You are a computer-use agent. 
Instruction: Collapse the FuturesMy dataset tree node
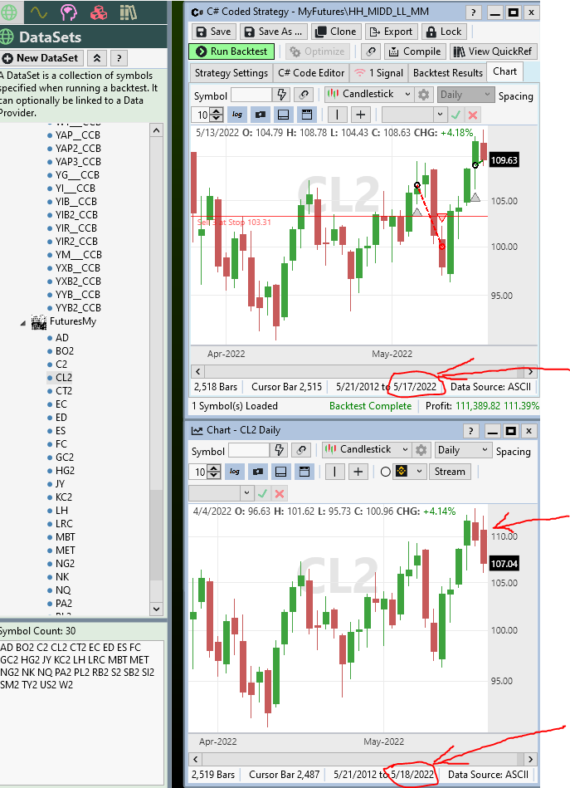click(x=23, y=323)
